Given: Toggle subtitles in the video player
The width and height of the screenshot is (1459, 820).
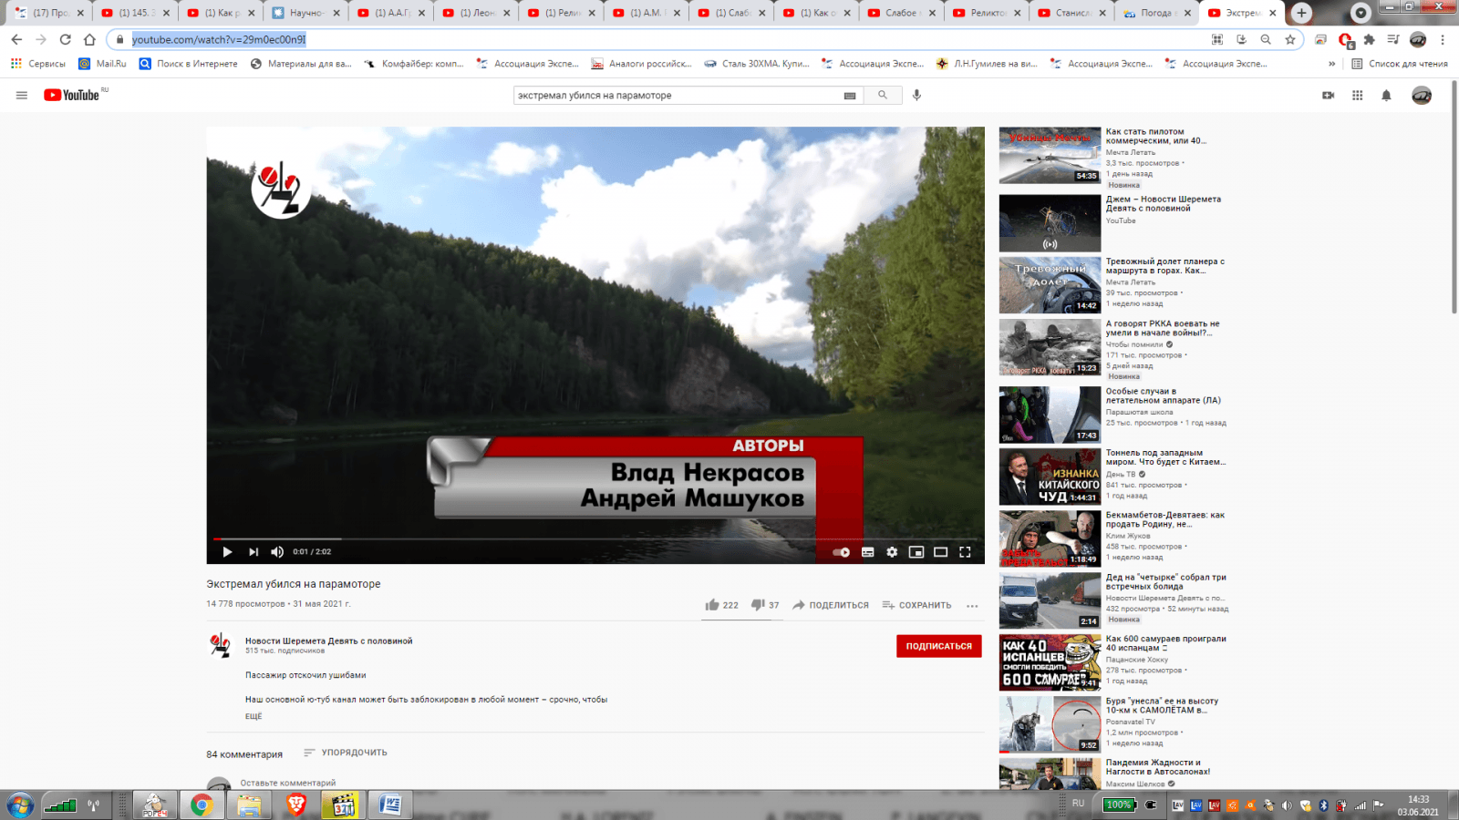Looking at the screenshot, I should [x=867, y=552].
